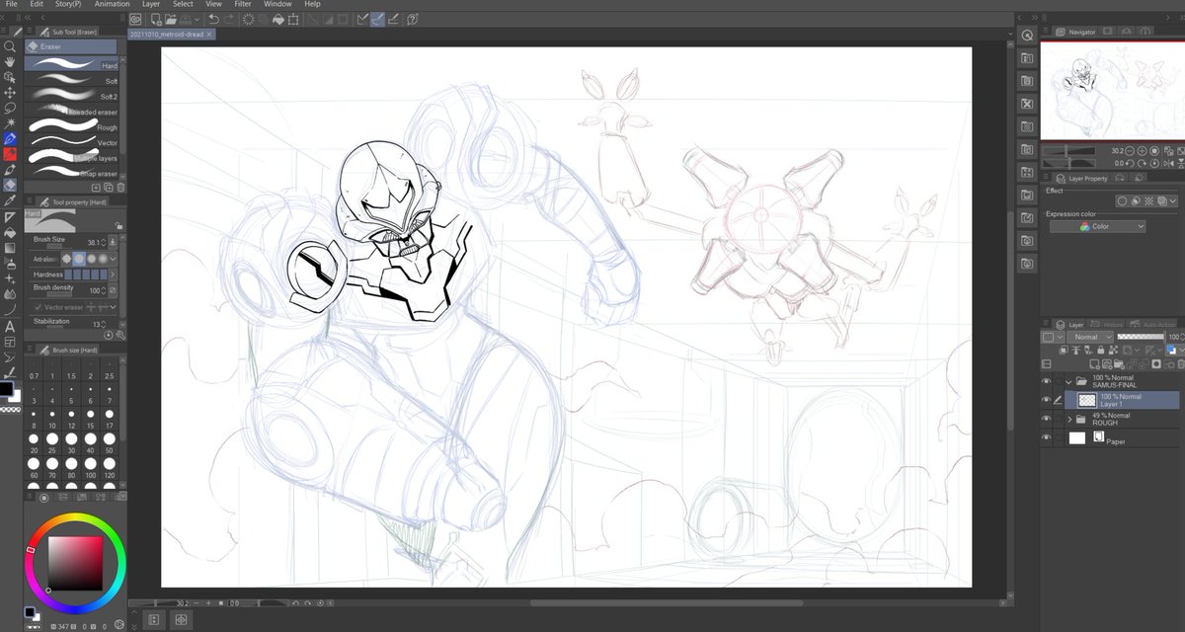The width and height of the screenshot is (1185, 632).
Task: Select the Zoom magnifier tool
Action: click(x=10, y=45)
